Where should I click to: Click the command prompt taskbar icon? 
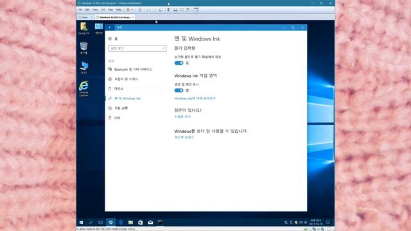coord(160,223)
